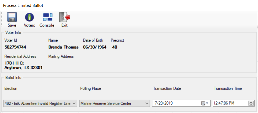Select the PM segment of Transaction Time
This screenshot has height=113, width=258.
232,103
